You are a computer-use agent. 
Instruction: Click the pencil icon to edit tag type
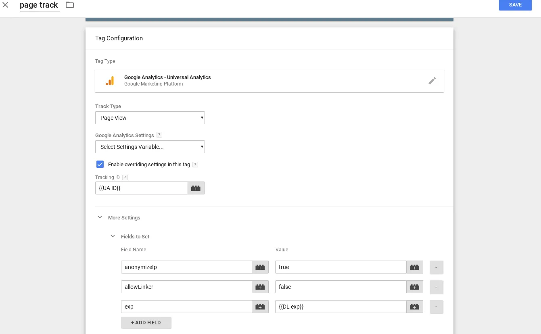[432, 81]
